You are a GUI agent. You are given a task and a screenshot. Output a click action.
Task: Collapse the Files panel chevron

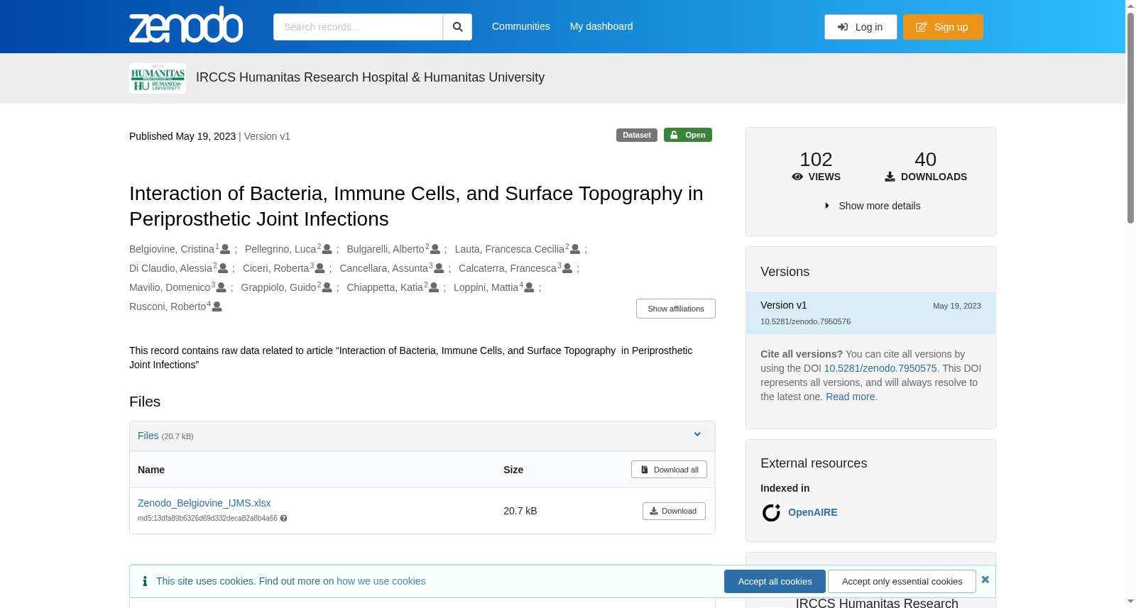(x=697, y=435)
